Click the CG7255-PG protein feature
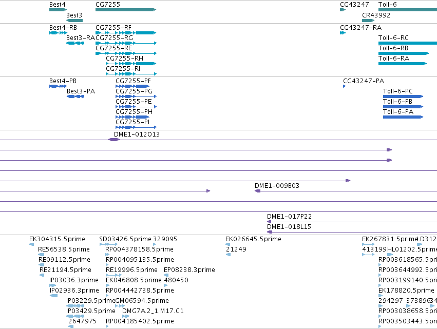437x329 pixels. pyautogui.click(x=136, y=96)
